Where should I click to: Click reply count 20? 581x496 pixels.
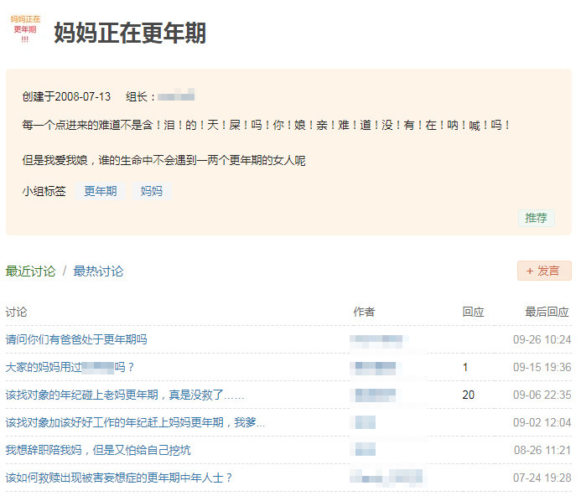pos(469,395)
